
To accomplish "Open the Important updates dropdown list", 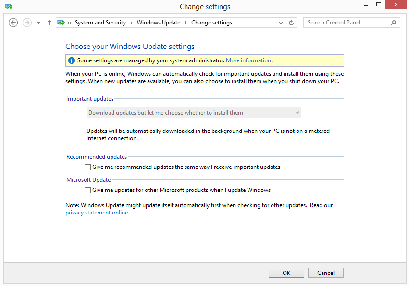I will coord(194,113).
